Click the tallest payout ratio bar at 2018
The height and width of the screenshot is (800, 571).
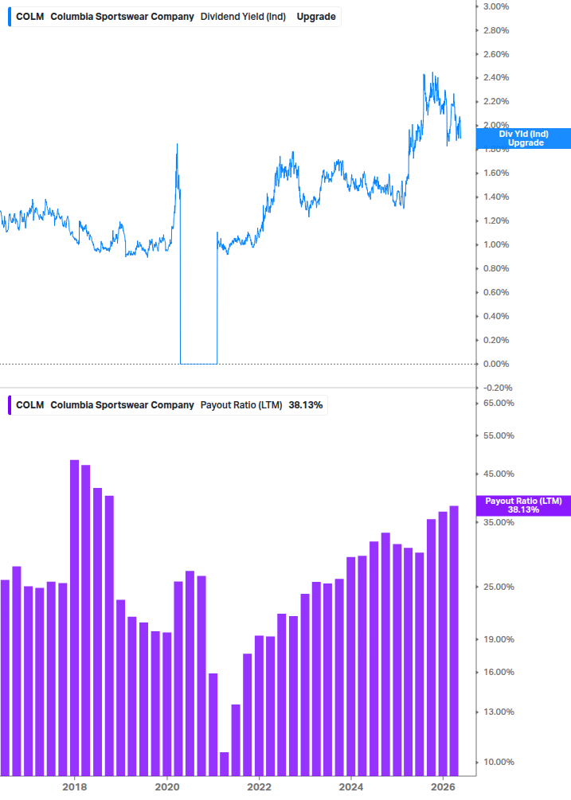click(x=75, y=618)
